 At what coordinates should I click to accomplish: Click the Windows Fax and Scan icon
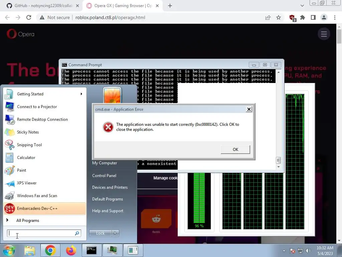[x=9, y=196]
